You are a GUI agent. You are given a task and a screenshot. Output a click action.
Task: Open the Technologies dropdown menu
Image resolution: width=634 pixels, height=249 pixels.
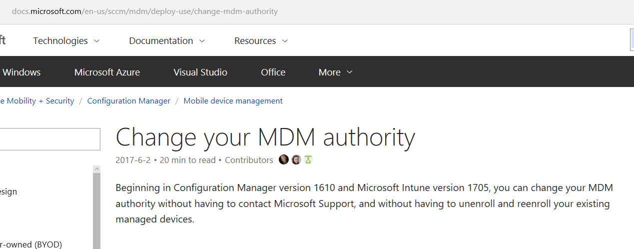pyautogui.click(x=66, y=41)
